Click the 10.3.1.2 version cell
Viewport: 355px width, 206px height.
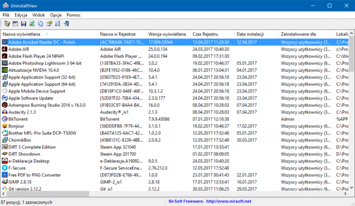coord(155,91)
